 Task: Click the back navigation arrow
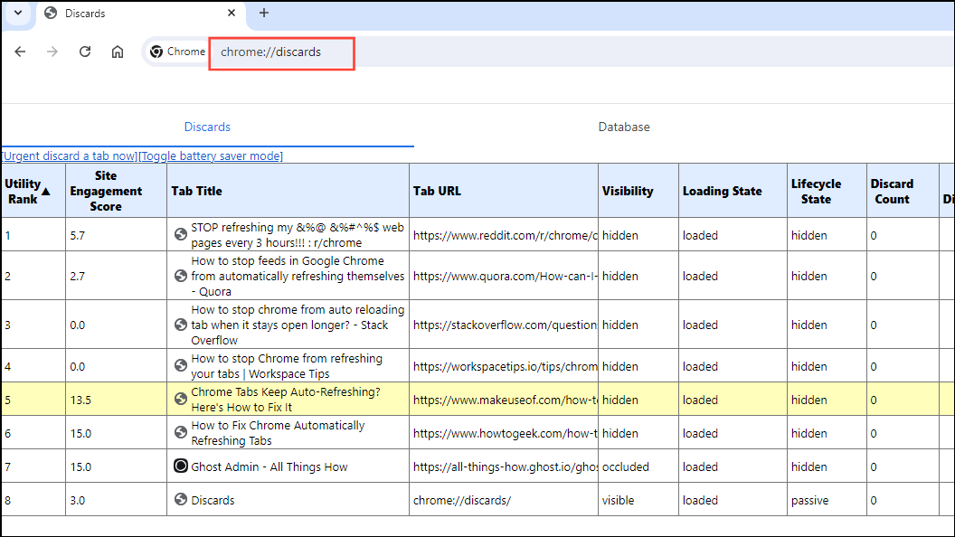20,52
